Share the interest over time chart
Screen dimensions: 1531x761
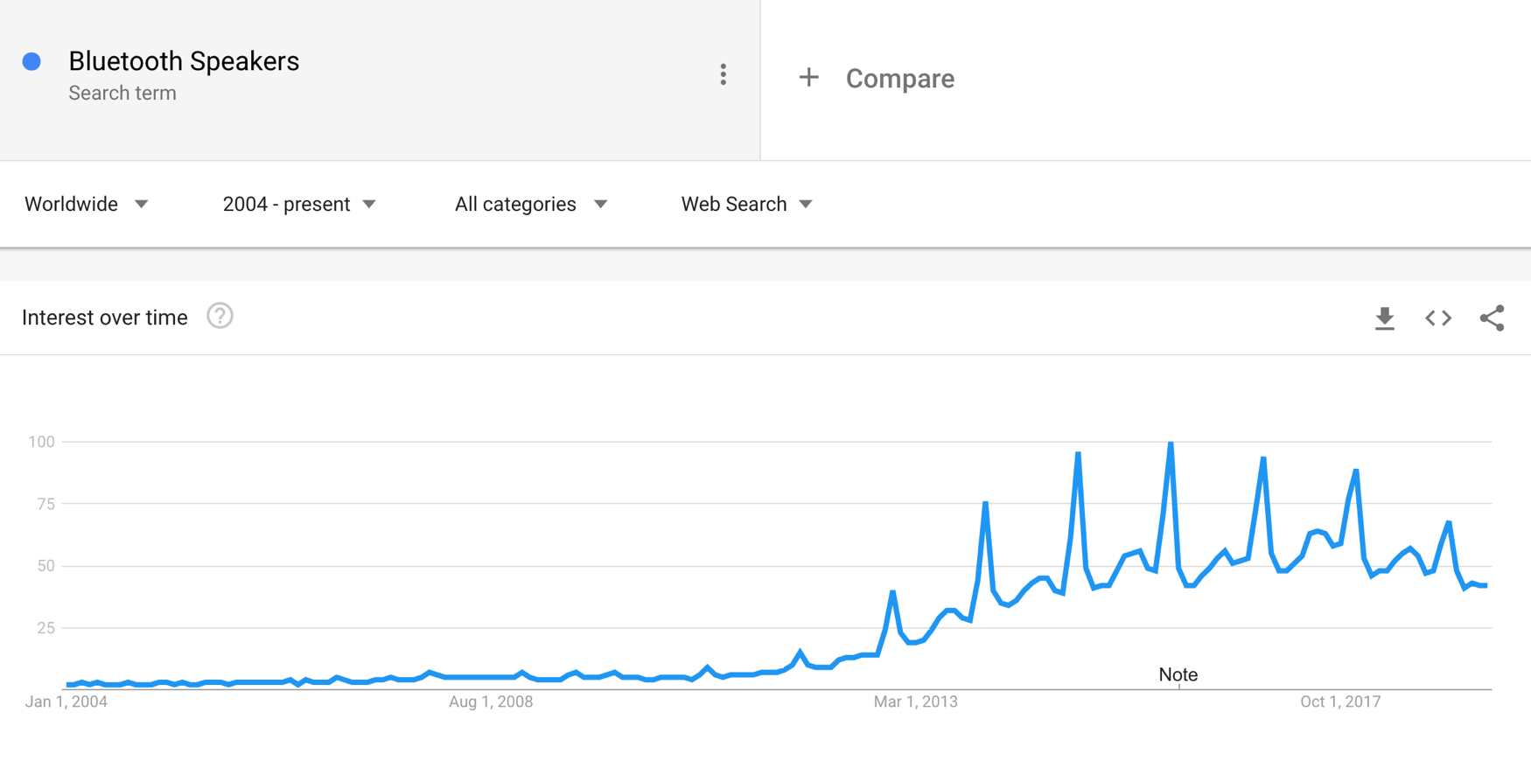1493,318
